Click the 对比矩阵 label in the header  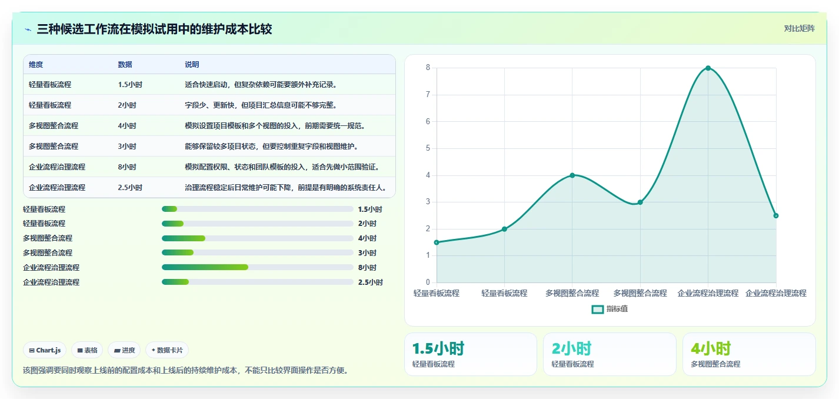(x=800, y=29)
